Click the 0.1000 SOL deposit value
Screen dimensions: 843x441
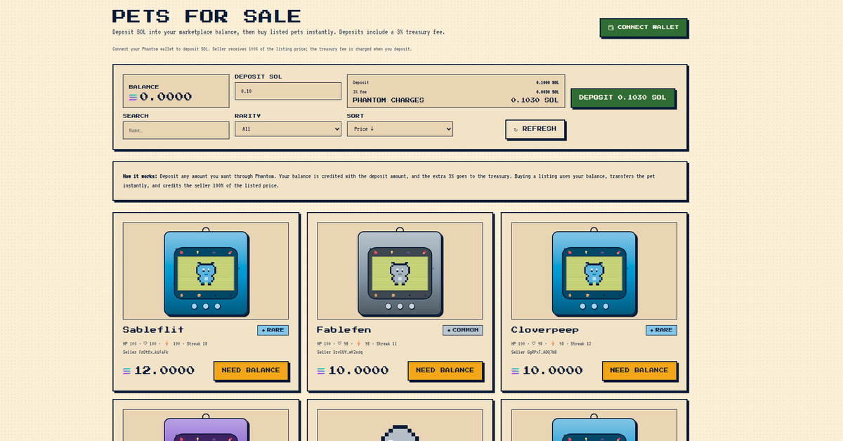(547, 83)
